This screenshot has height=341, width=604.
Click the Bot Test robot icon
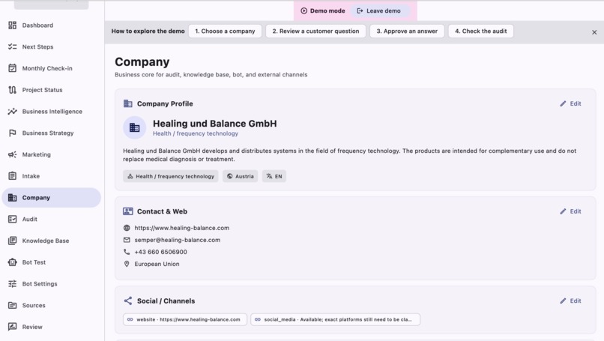pos(12,262)
